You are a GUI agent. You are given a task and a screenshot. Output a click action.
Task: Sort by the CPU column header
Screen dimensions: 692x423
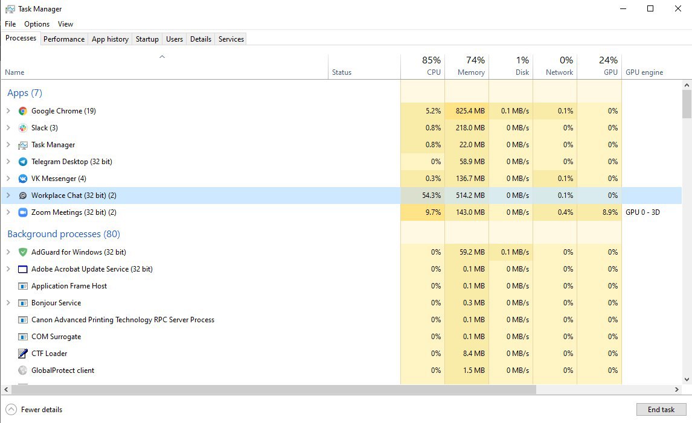tap(422, 66)
